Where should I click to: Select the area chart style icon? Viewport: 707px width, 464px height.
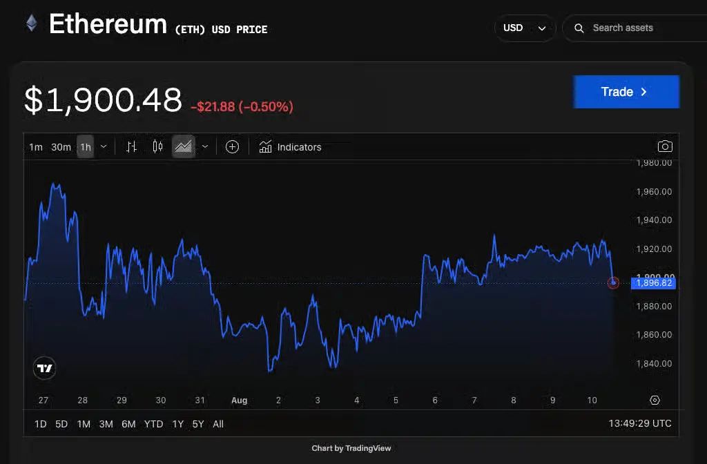(184, 146)
